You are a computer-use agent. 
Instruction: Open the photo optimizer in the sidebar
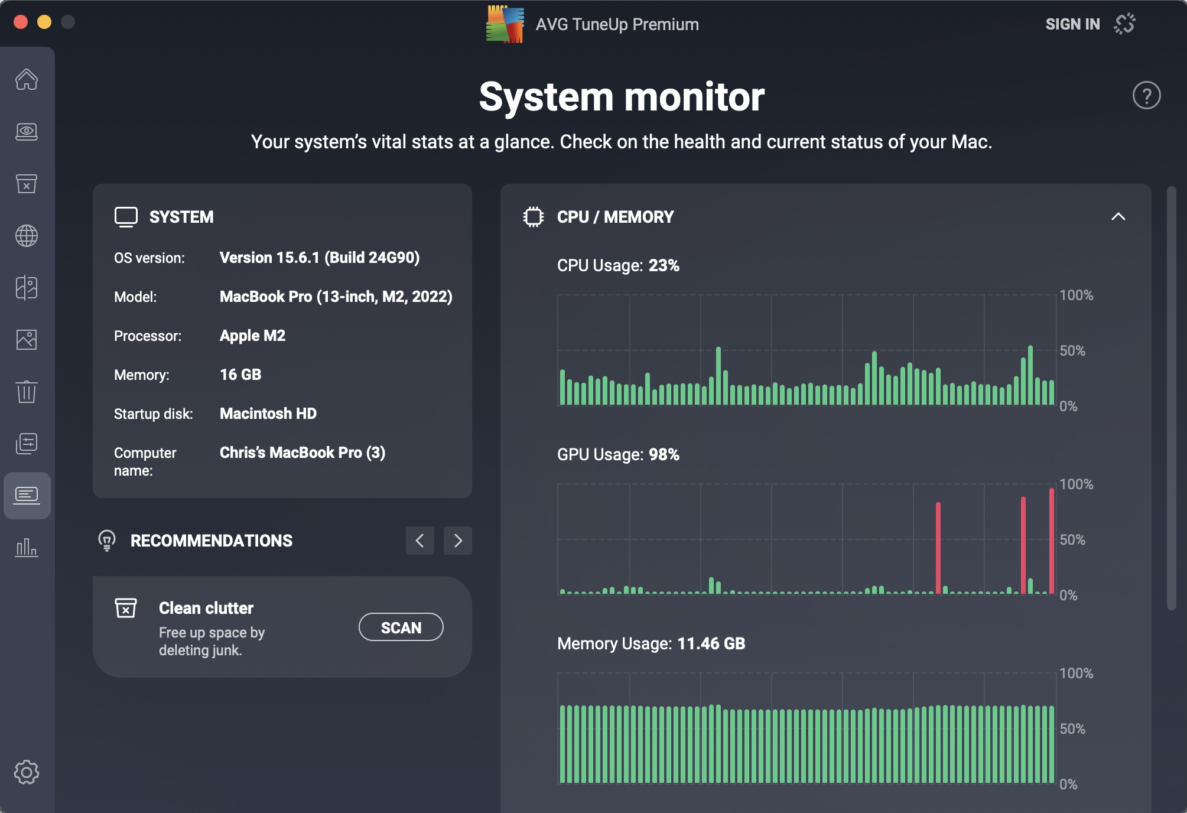28,340
